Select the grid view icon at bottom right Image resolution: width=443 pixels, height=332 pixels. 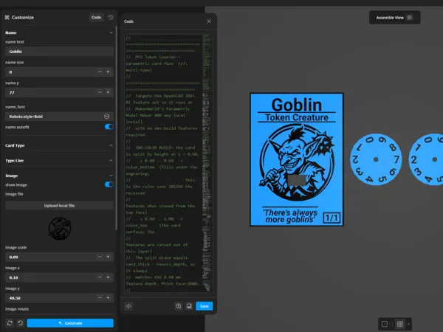pyautogui.click(x=400, y=324)
